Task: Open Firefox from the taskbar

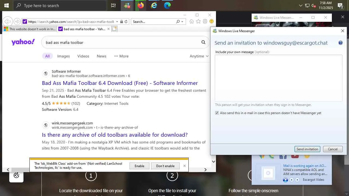Action: point(141,5)
